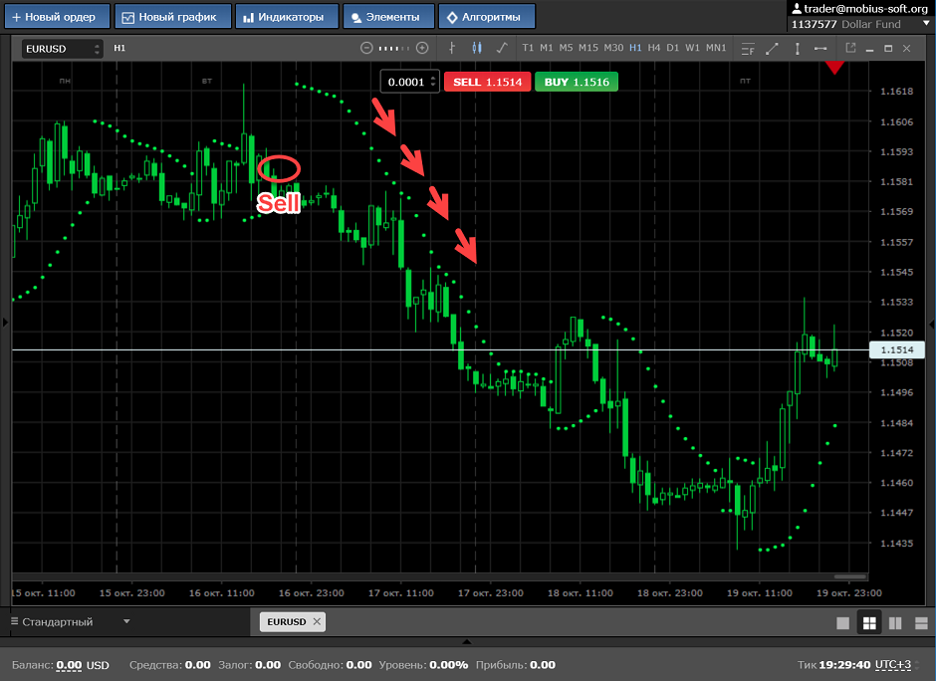Image resolution: width=936 pixels, height=681 pixels.
Task: Click the trader@mobius-soft.org account label
Action: (x=865, y=8)
